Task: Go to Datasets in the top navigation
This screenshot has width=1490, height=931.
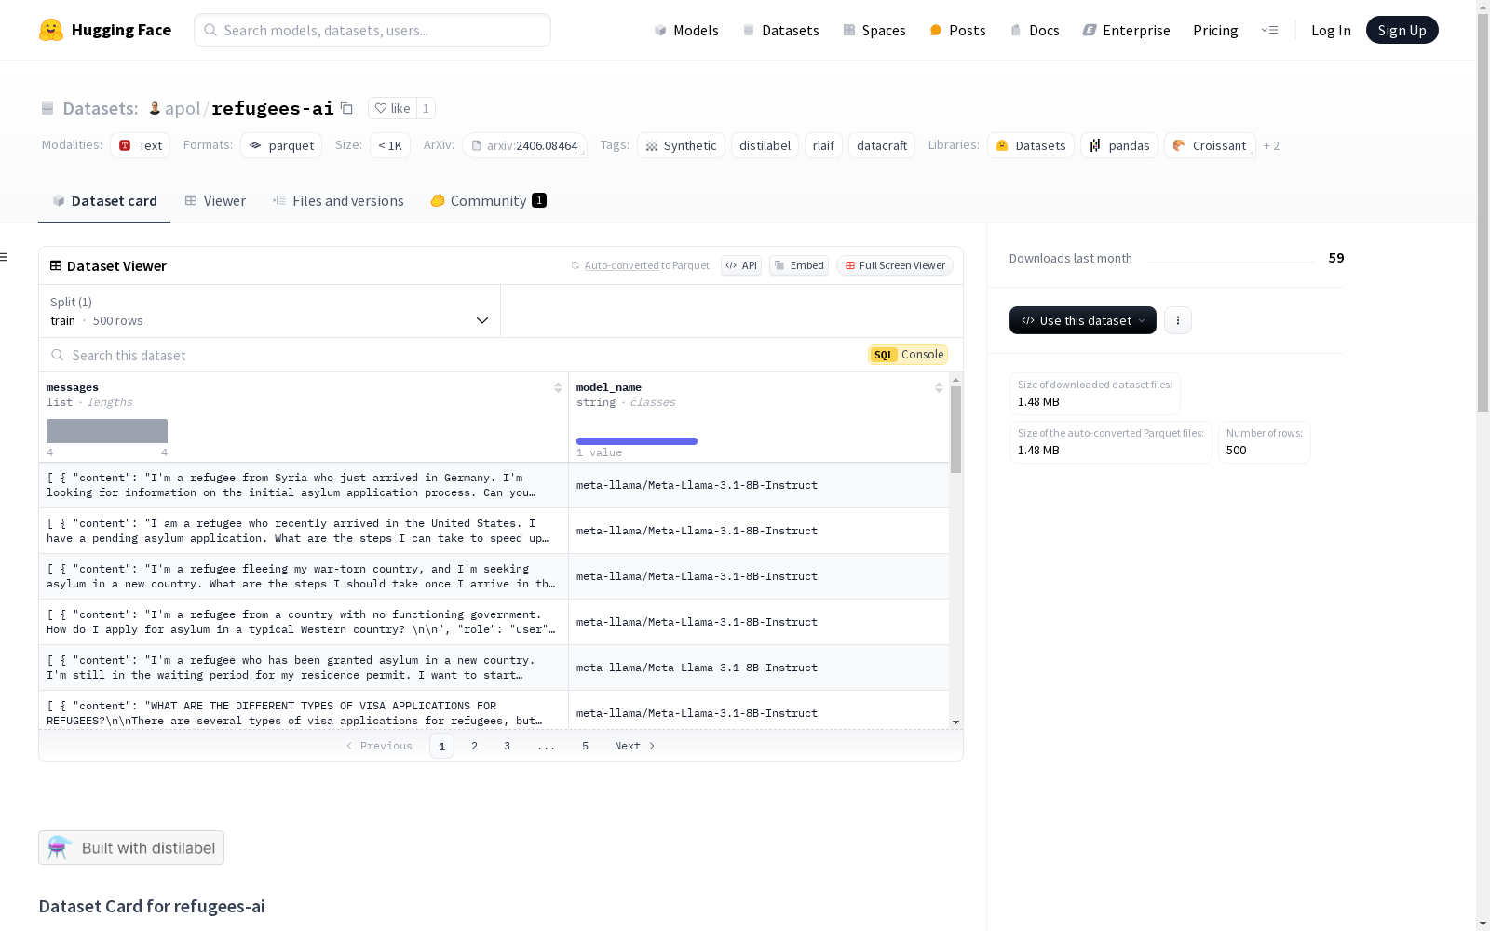Action: click(x=780, y=30)
